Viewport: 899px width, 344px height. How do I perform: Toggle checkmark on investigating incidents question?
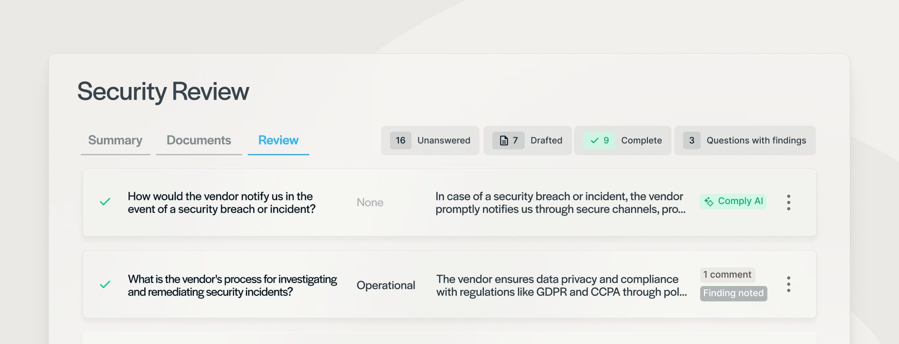click(x=105, y=285)
